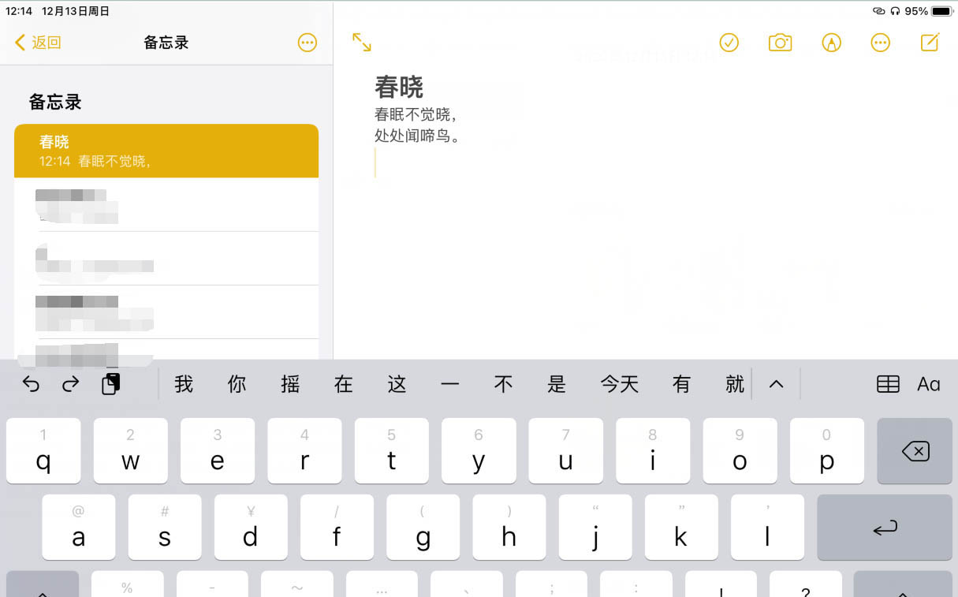This screenshot has width=958, height=597.
Task: Open the markup pen tool
Action: click(x=831, y=43)
